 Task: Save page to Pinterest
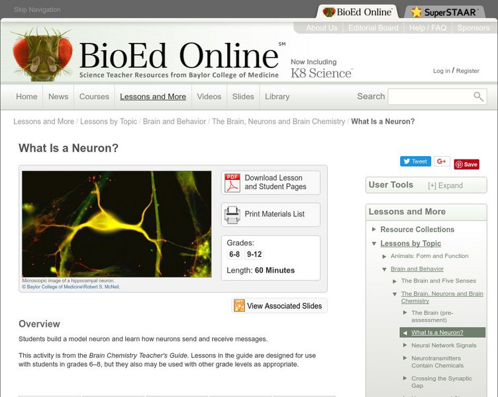467,164
